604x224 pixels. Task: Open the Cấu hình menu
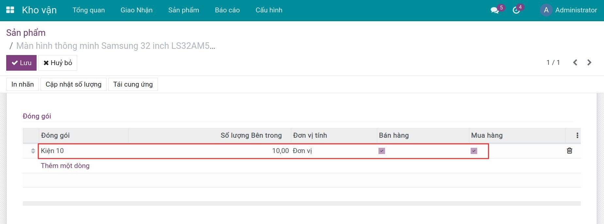[x=269, y=10]
